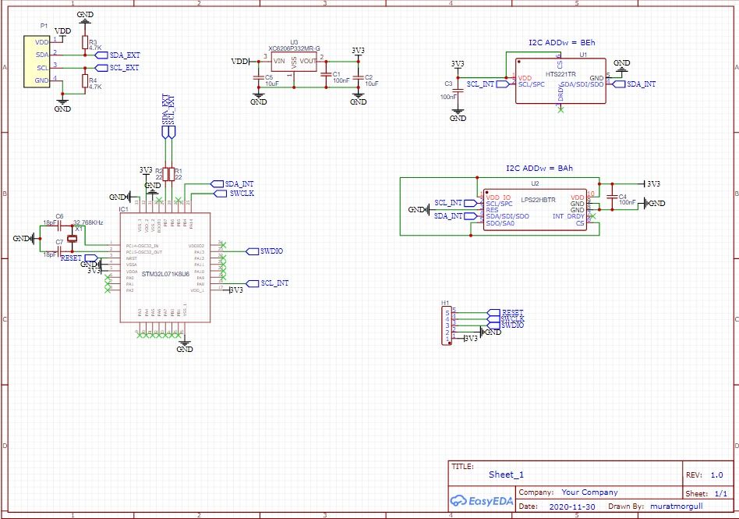Select SWCLK net flag beside IC1
The width and height of the screenshot is (739, 519).
(234, 194)
